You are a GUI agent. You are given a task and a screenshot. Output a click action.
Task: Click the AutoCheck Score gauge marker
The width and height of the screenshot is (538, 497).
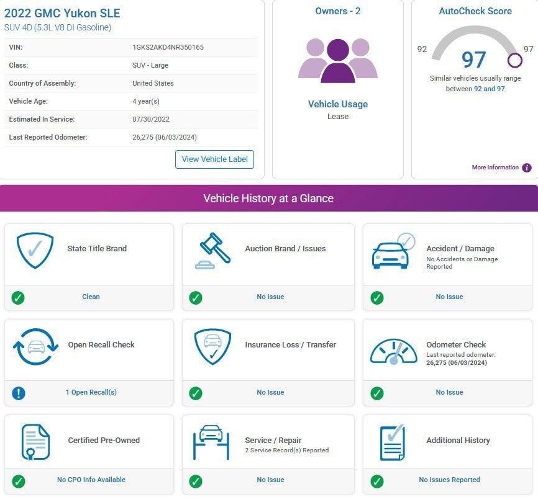[514, 60]
